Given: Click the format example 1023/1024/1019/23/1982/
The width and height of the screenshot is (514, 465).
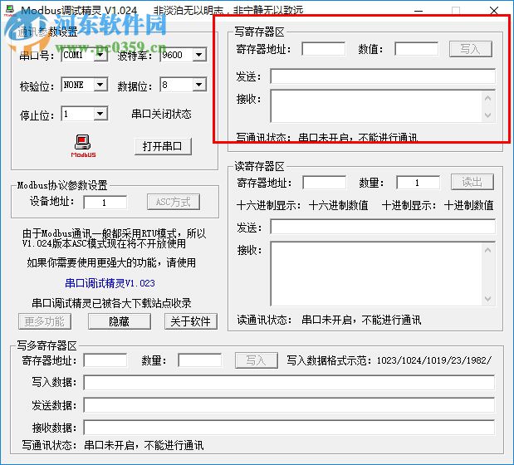Looking at the screenshot, I should [x=434, y=360].
